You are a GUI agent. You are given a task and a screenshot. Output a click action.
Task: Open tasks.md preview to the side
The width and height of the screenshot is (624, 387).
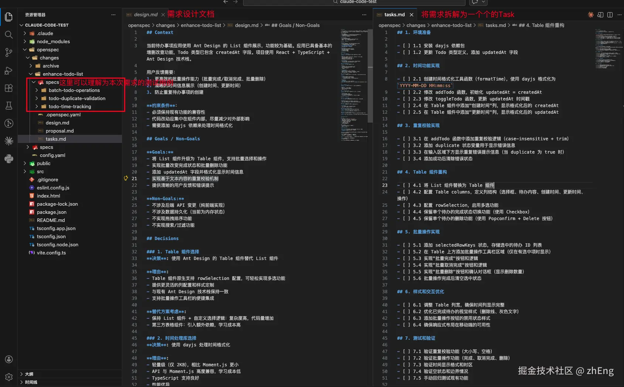600,15
